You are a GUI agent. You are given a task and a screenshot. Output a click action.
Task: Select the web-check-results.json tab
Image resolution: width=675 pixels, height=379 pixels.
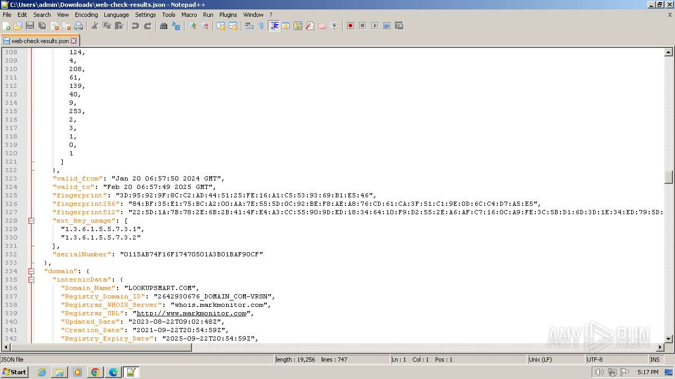tap(40, 41)
